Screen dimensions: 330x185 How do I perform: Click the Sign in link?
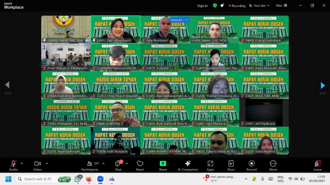point(202,6)
